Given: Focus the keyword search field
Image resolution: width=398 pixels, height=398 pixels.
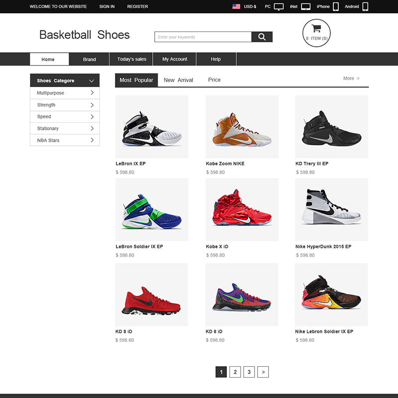Looking at the screenshot, I should coord(203,37).
